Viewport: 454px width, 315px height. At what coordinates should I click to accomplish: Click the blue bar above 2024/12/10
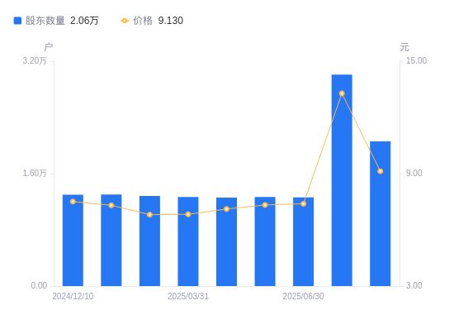point(73,241)
